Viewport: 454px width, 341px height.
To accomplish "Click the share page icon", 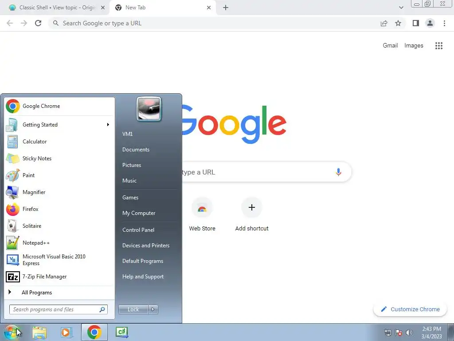I will (x=384, y=23).
